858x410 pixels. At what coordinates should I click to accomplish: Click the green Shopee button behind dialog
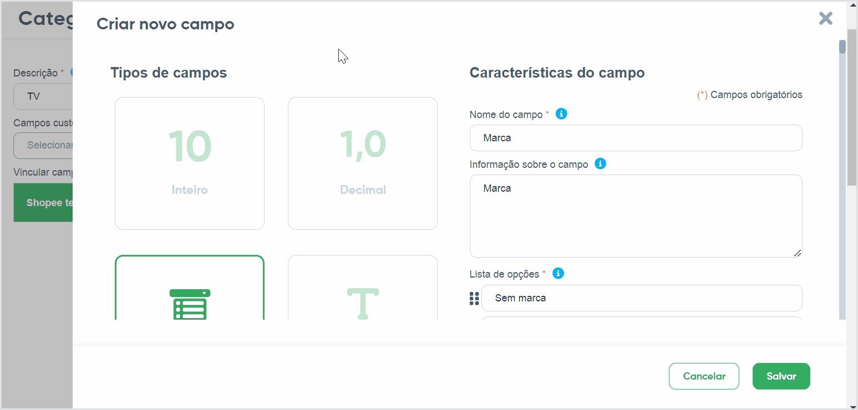pos(43,203)
